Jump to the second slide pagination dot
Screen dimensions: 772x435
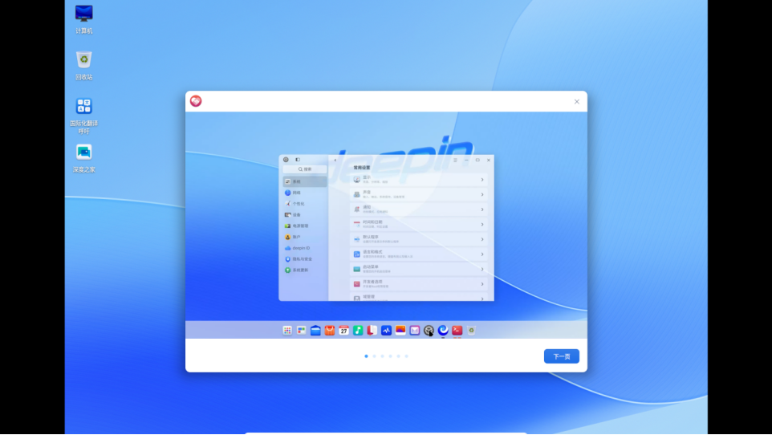(374, 356)
